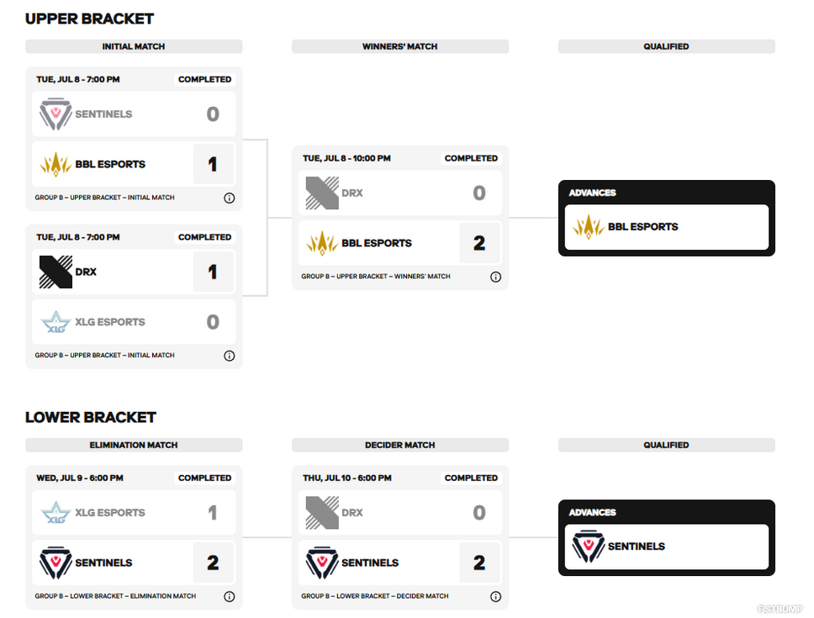Screen dimensions: 814x618
Task: Open BBL Esports team row in Winners' Match
Action: click(x=400, y=243)
